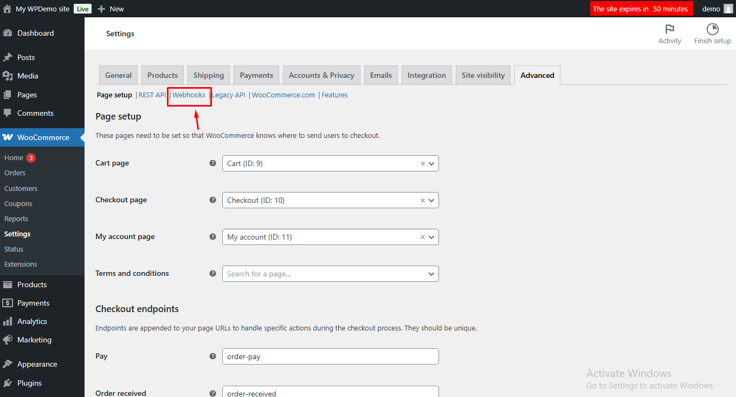Viewport: 736px width, 397px height.
Task: Switch to the Shipping settings tab
Action: 208,75
